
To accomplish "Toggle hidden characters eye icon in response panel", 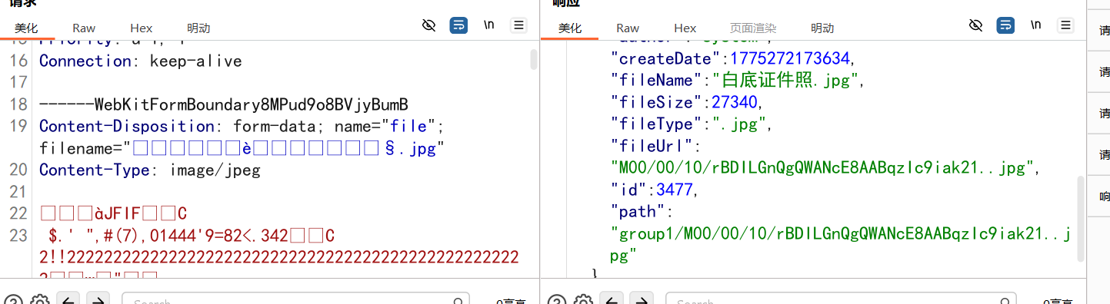I will [x=976, y=25].
